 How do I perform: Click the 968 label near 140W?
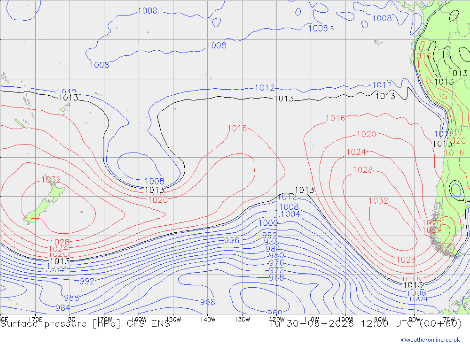tap(207, 302)
